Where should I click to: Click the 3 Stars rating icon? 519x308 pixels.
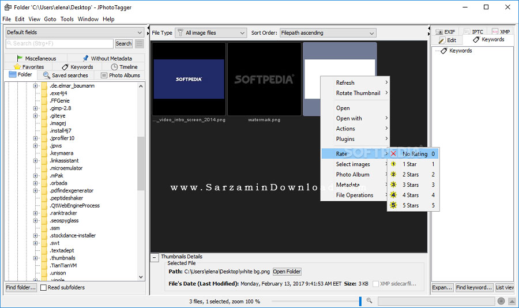point(393,185)
